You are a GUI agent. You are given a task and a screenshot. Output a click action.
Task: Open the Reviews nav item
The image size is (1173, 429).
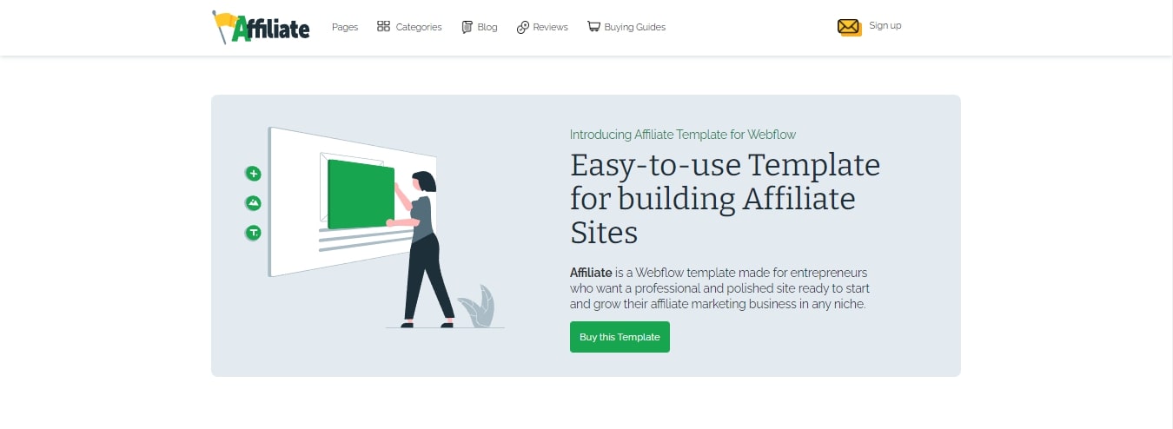tap(550, 27)
